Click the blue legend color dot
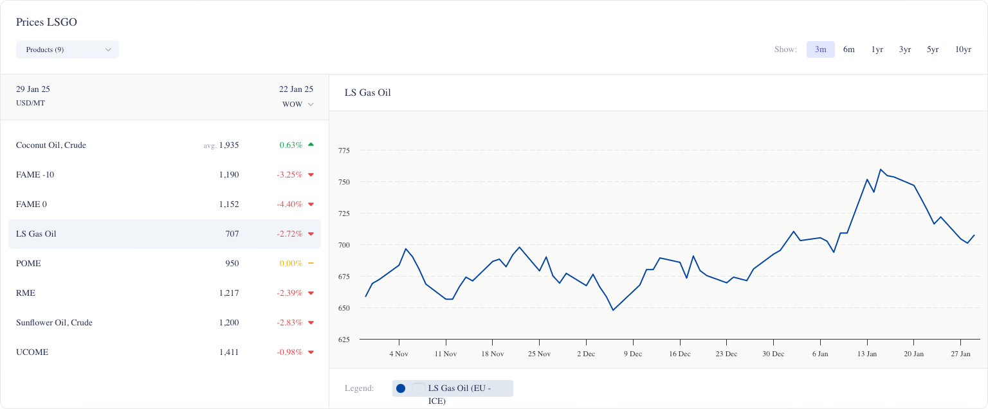The width and height of the screenshot is (988, 409). 402,388
